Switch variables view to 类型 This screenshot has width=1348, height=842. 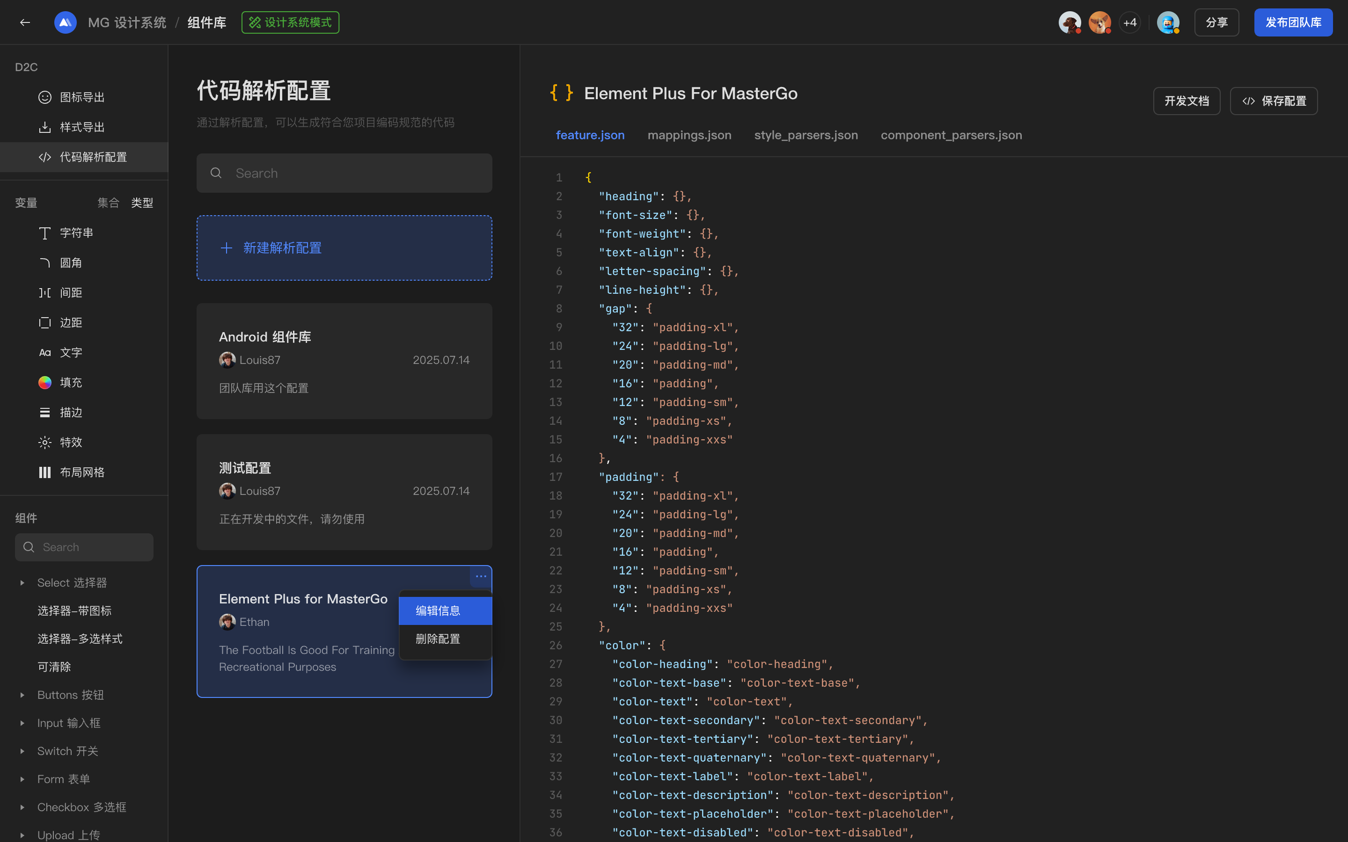click(x=142, y=203)
